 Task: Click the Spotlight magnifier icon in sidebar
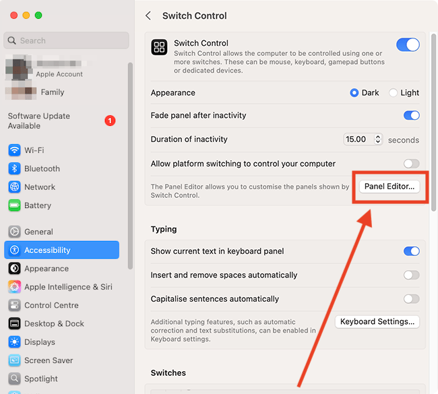point(14,379)
